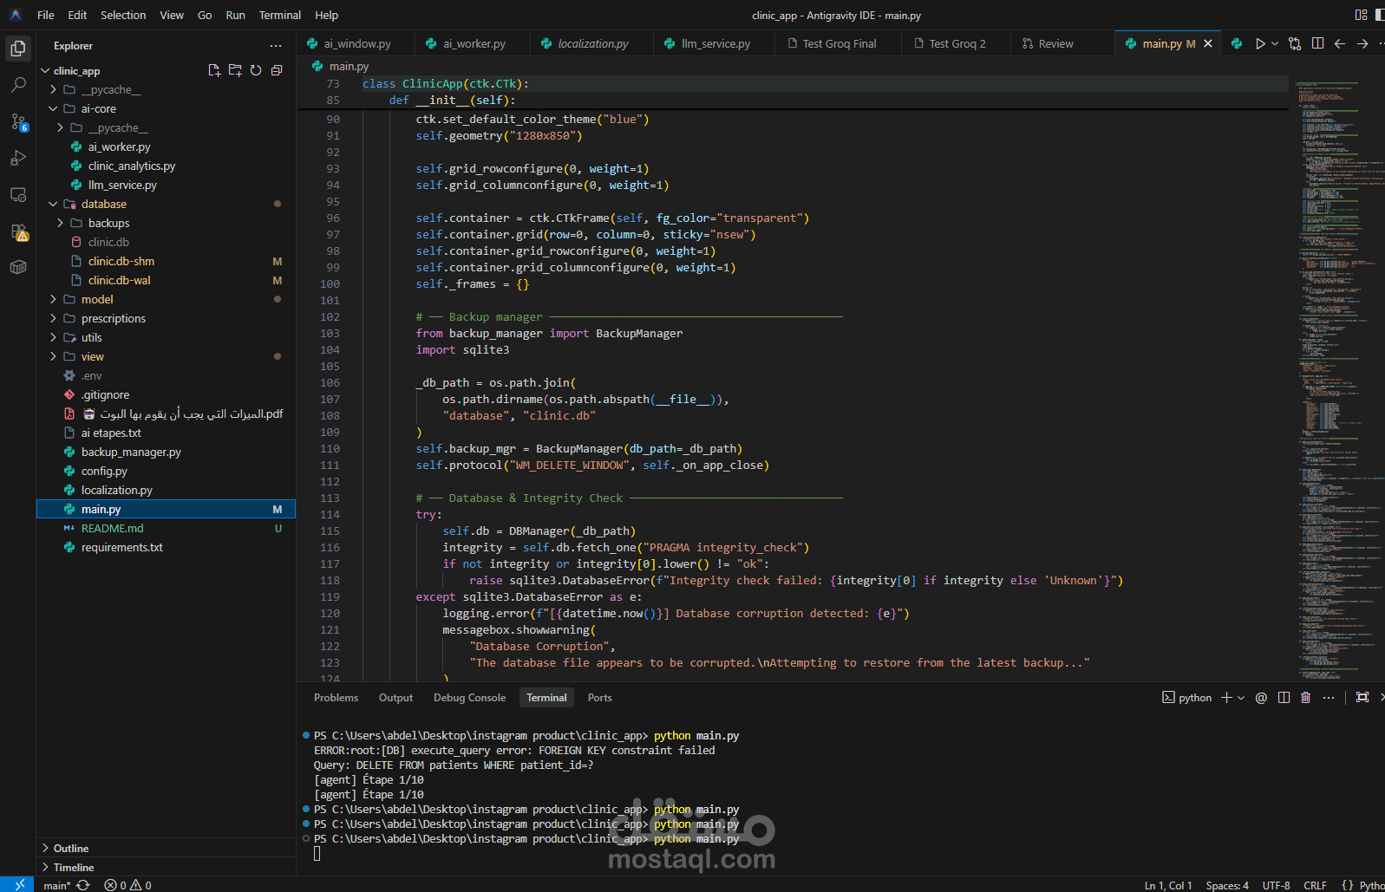The height and width of the screenshot is (892, 1385).
Task: Change encoding via UTF-8 status item
Action: (1276, 885)
